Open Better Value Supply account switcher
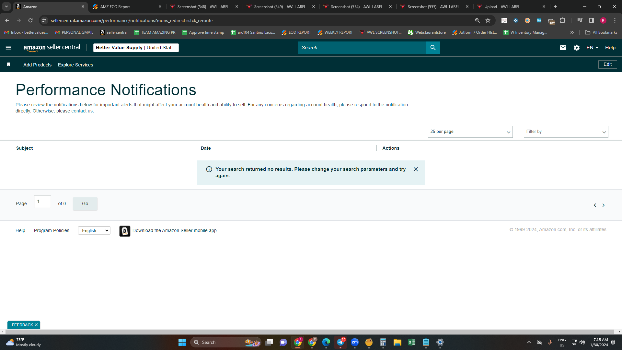Viewport: 622px width, 350px height. pos(136,48)
